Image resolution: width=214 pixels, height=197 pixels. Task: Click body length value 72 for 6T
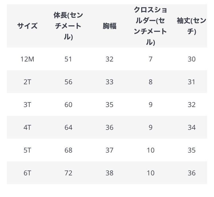coord(68,173)
